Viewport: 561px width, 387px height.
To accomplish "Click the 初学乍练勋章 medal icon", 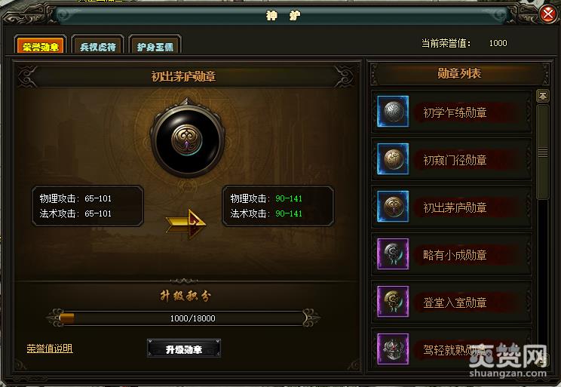I will tap(393, 112).
